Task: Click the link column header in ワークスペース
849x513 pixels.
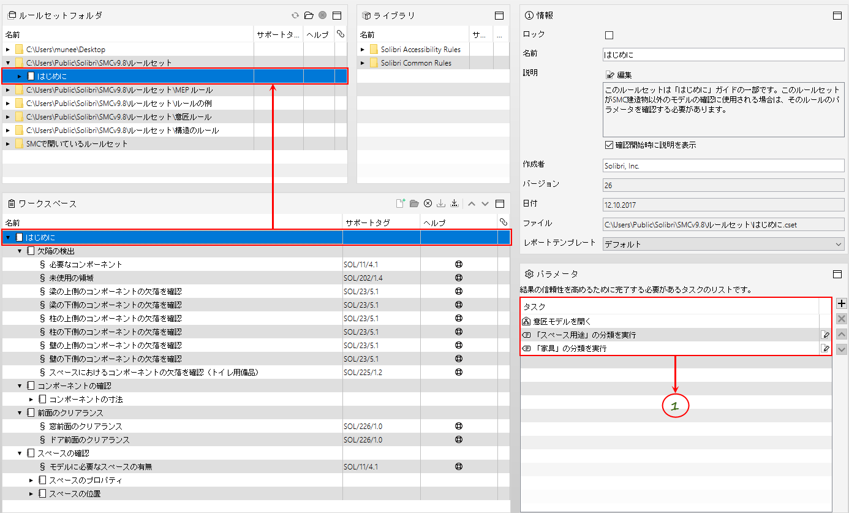Action: (504, 222)
